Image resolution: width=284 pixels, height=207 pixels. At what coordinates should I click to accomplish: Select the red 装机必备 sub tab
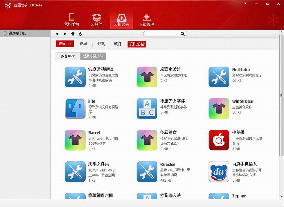click(x=137, y=44)
